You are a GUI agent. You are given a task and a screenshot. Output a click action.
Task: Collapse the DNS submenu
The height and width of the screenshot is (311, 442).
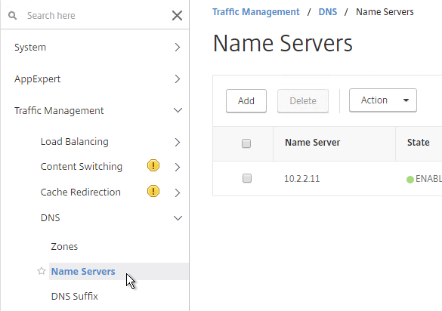click(x=178, y=217)
